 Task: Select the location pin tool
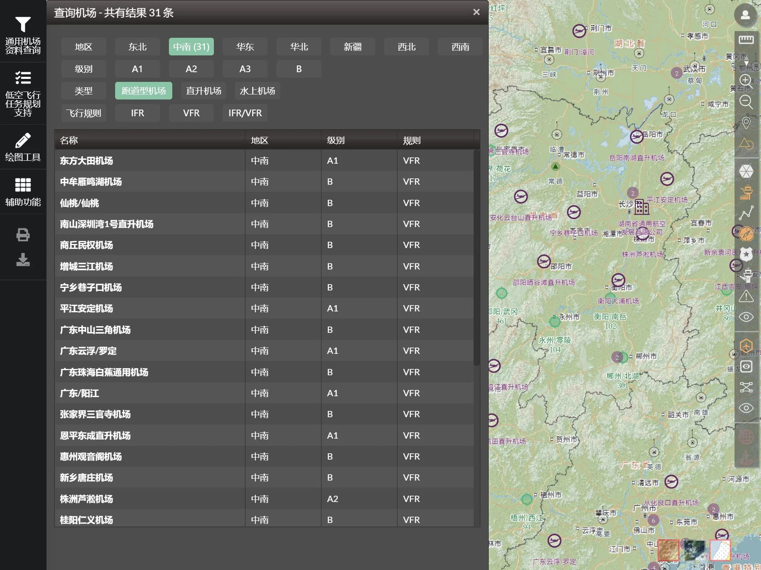pyautogui.click(x=746, y=123)
